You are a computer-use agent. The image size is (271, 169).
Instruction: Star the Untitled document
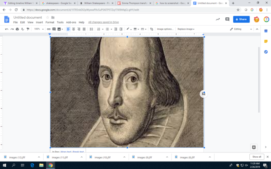pos(47,17)
